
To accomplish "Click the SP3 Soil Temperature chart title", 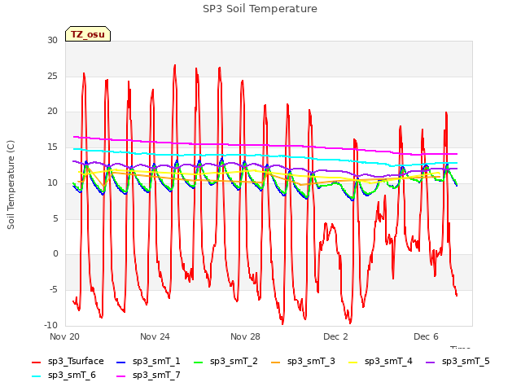I will click(260, 9).
